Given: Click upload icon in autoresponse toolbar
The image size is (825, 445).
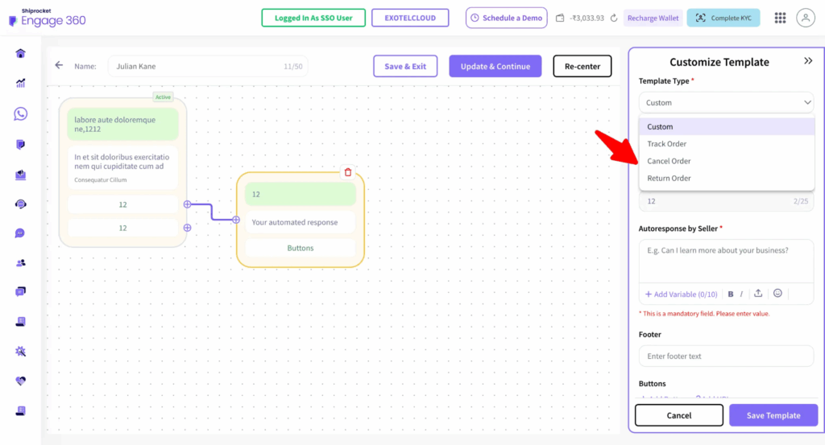Looking at the screenshot, I should 758,294.
